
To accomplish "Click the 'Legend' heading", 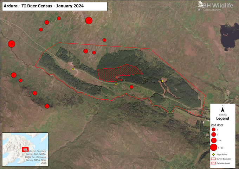I will click(222, 118).
